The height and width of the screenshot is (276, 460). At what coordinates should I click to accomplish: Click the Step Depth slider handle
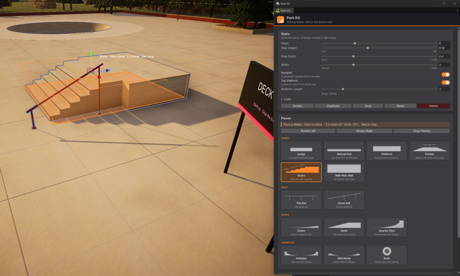tap(353, 56)
